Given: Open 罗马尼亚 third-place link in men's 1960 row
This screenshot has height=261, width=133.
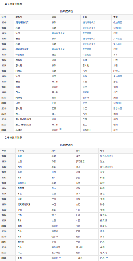Looking at the screenshot, I should click(x=118, y=39).
